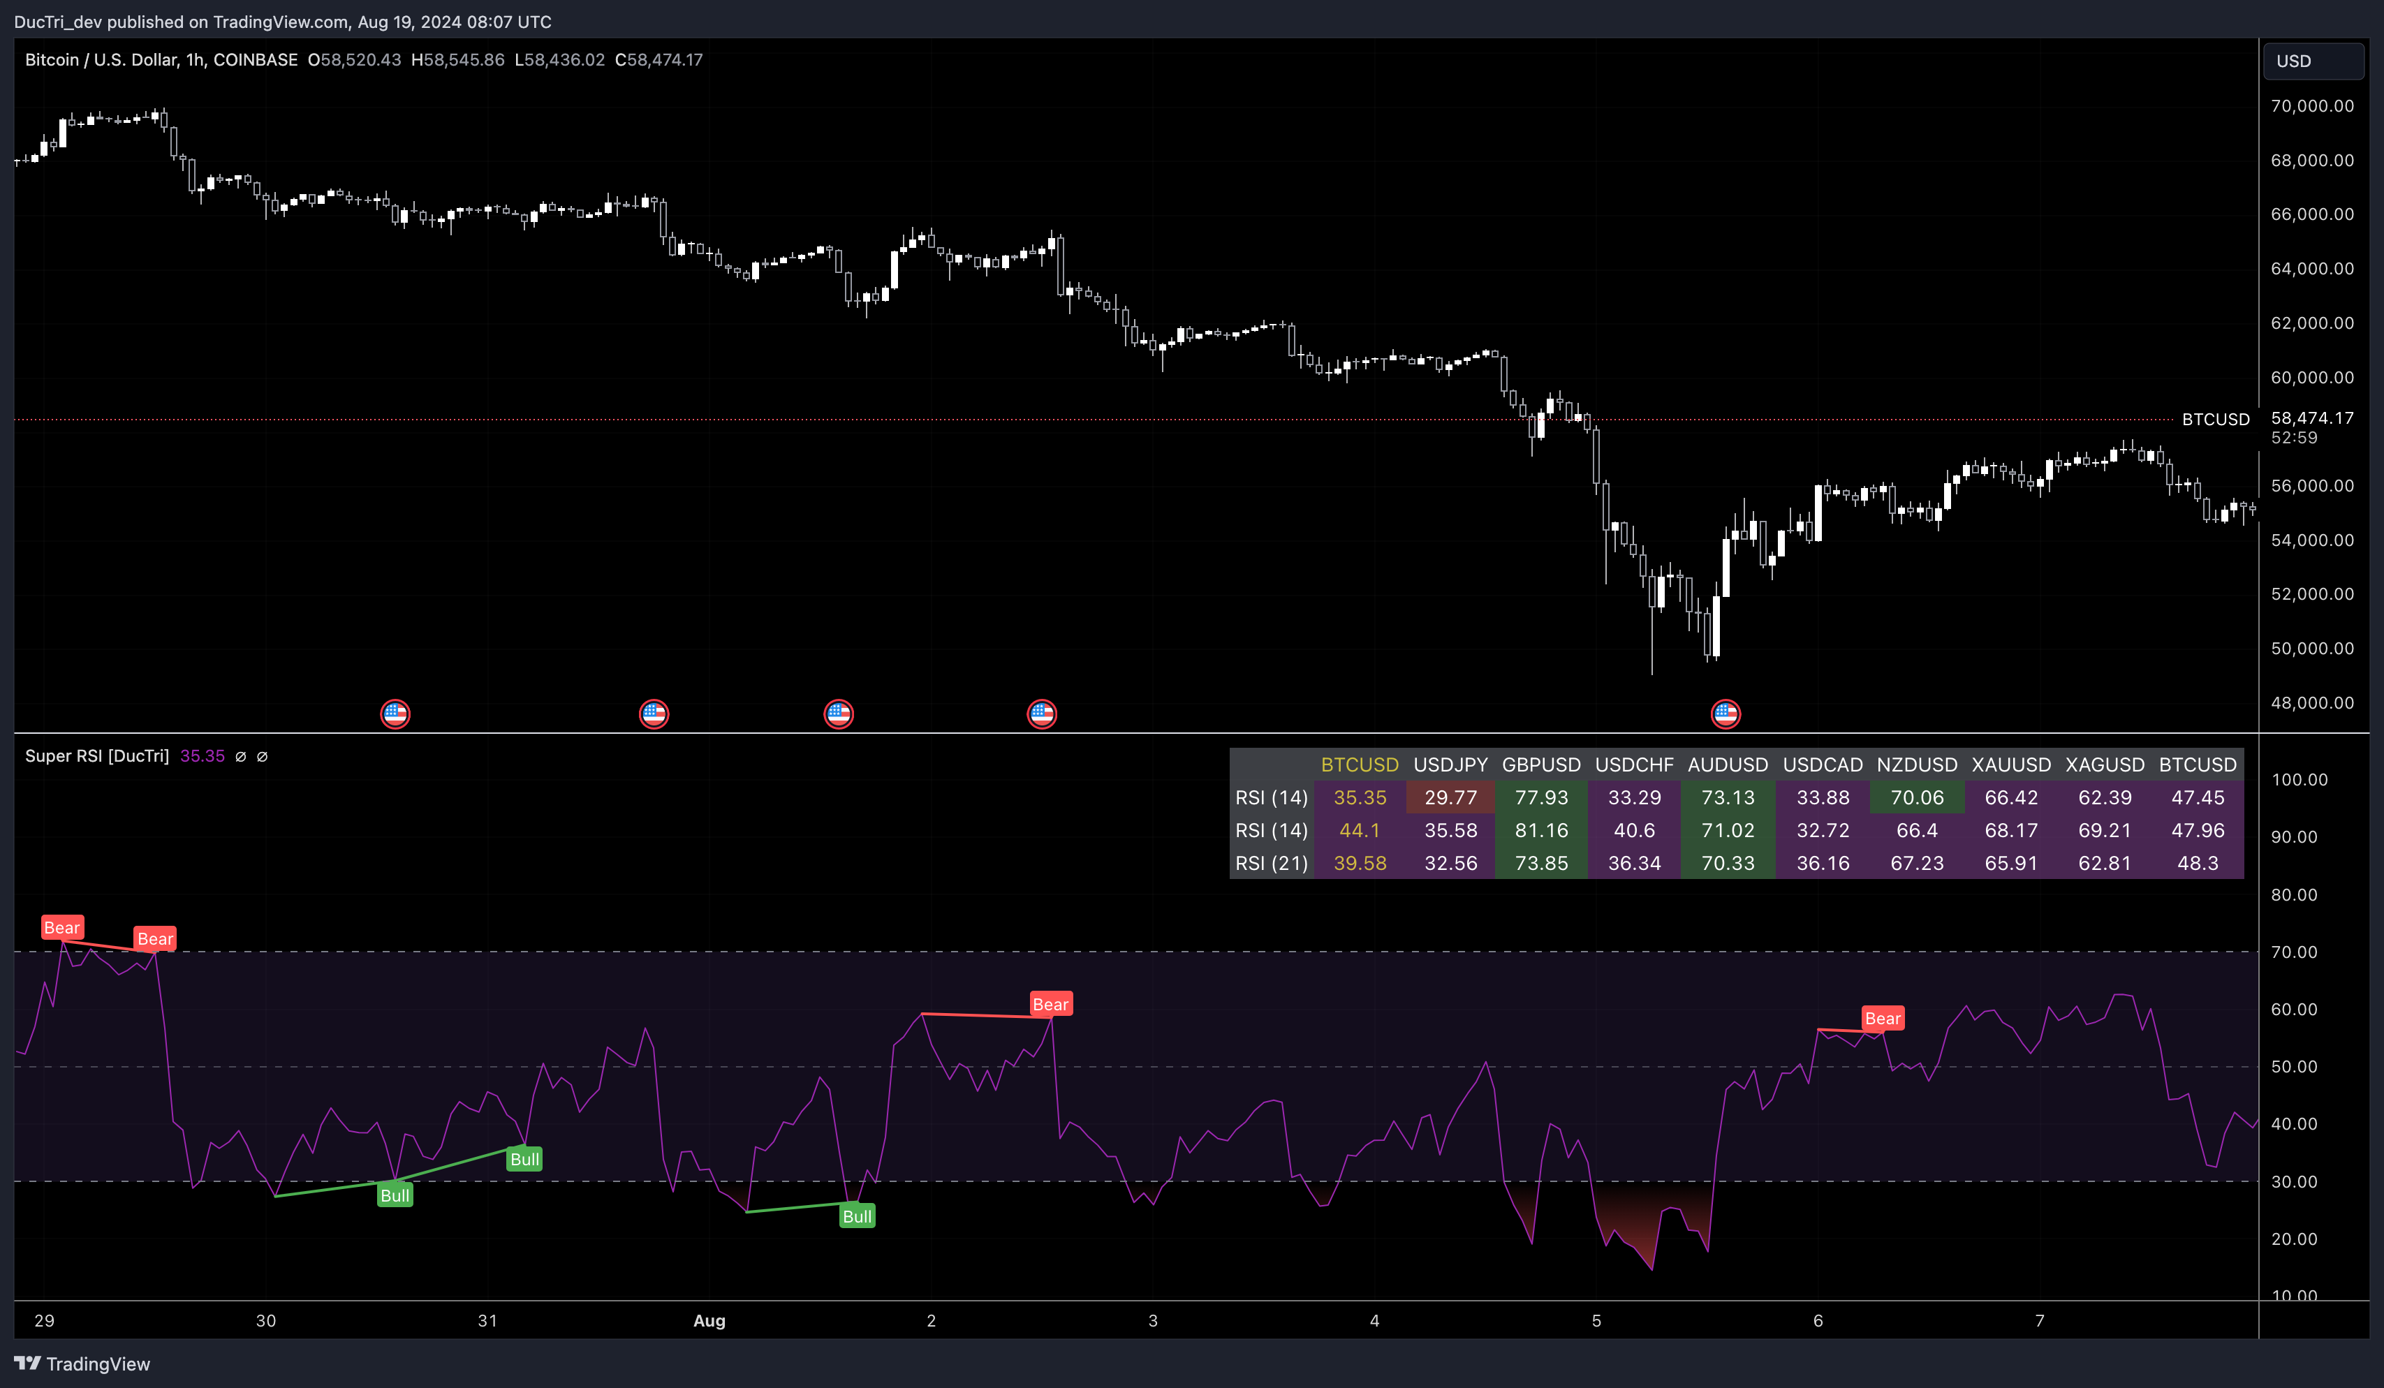The image size is (2384, 1388).
Task: Click the Bear label on Aug 2
Action: pos(1050,1004)
